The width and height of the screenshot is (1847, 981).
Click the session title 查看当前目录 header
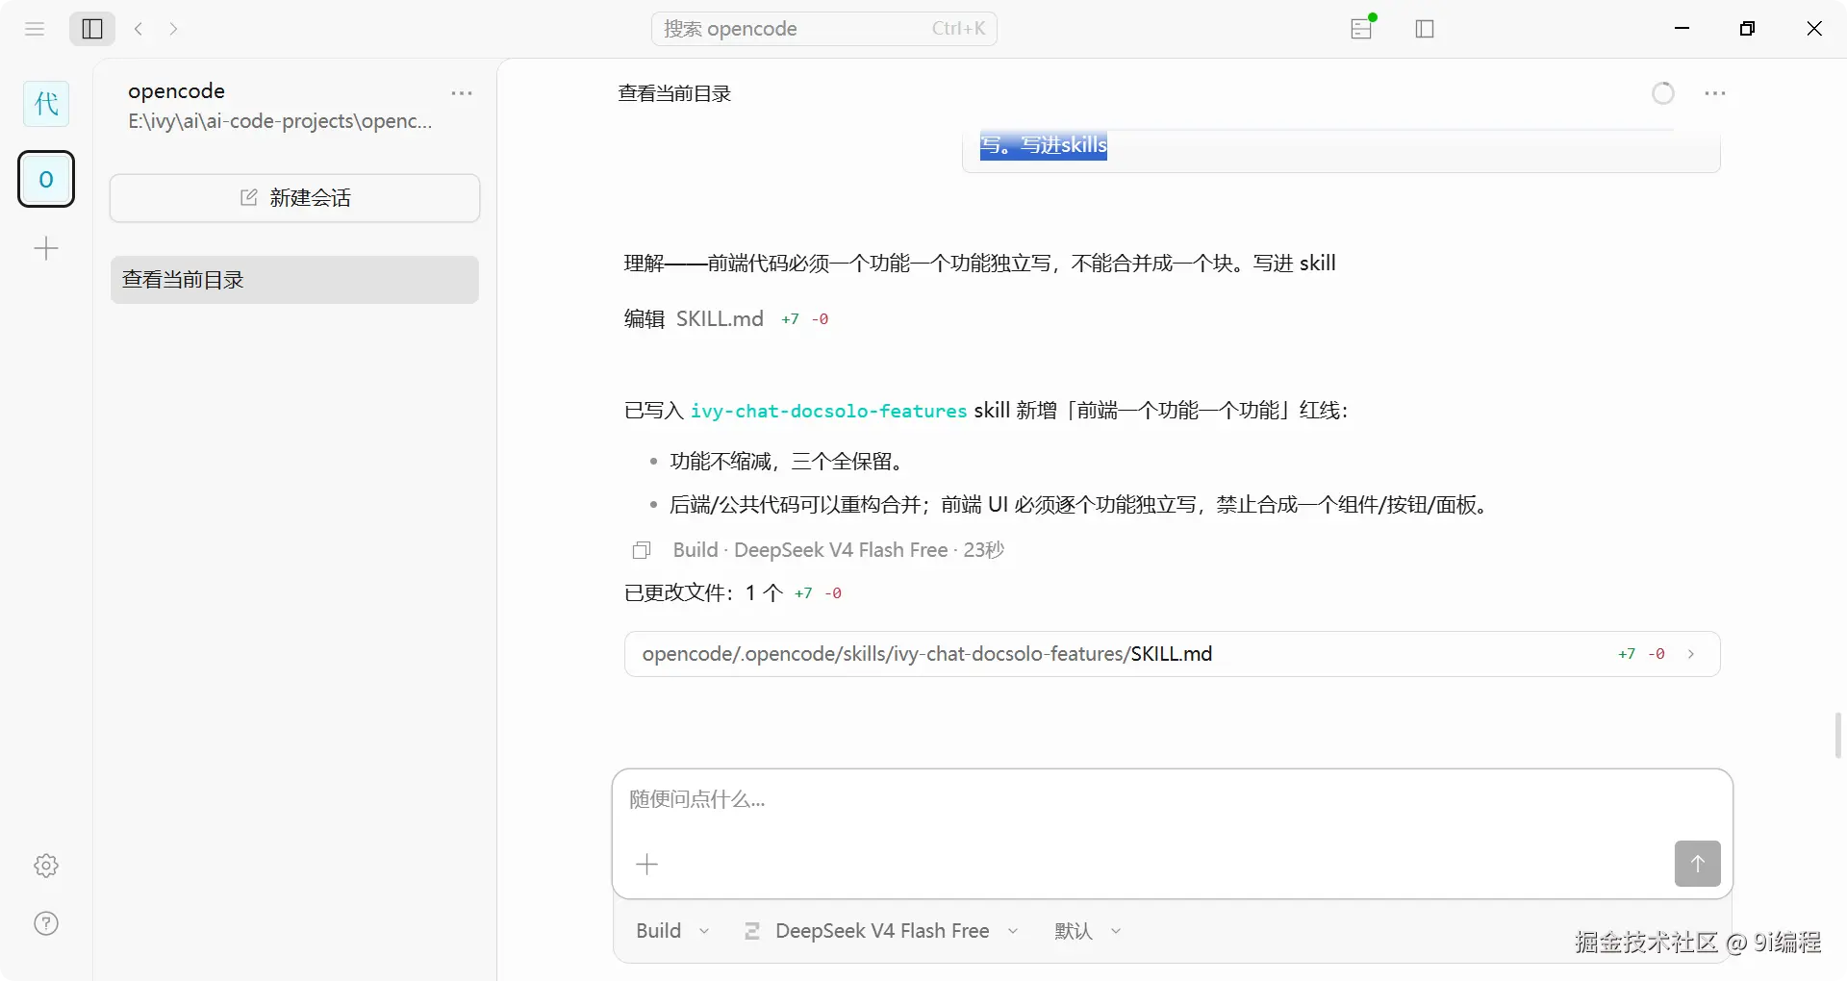click(674, 93)
